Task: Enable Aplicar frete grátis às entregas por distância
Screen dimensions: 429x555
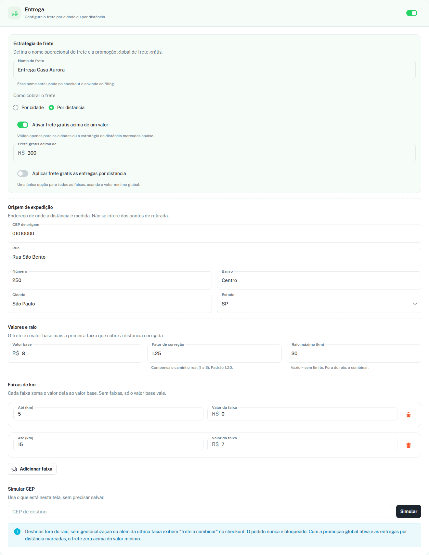Action: [23, 174]
